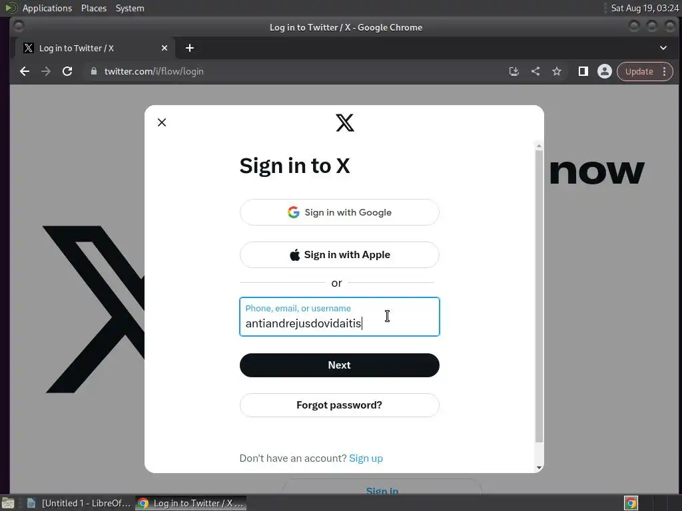View site info via padlock icon
This screenshot has height=511, width=682.
(x=93, y=71)
